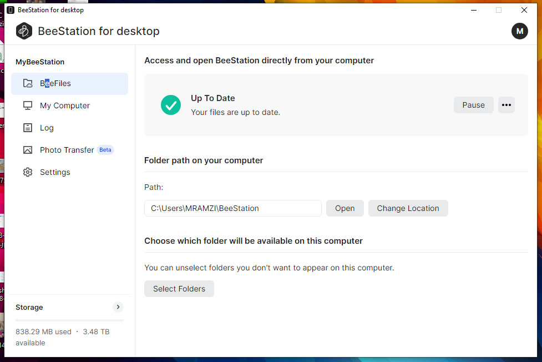Viewport: 542px width, 362px height.
Task: Click the Settings gear icon
Action: (x=28, y=172)
